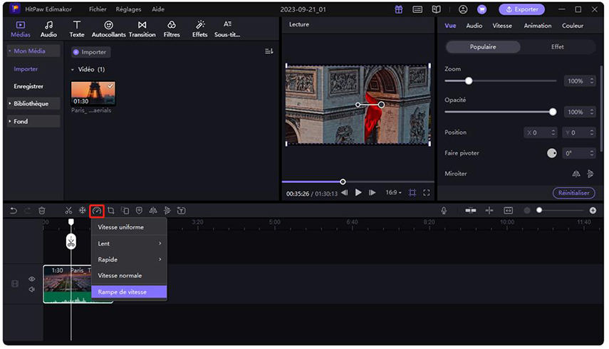Viewport: 609px width, 349px height.
Task: Switch to the Couleur tab
Action: [x=573, y=26]
